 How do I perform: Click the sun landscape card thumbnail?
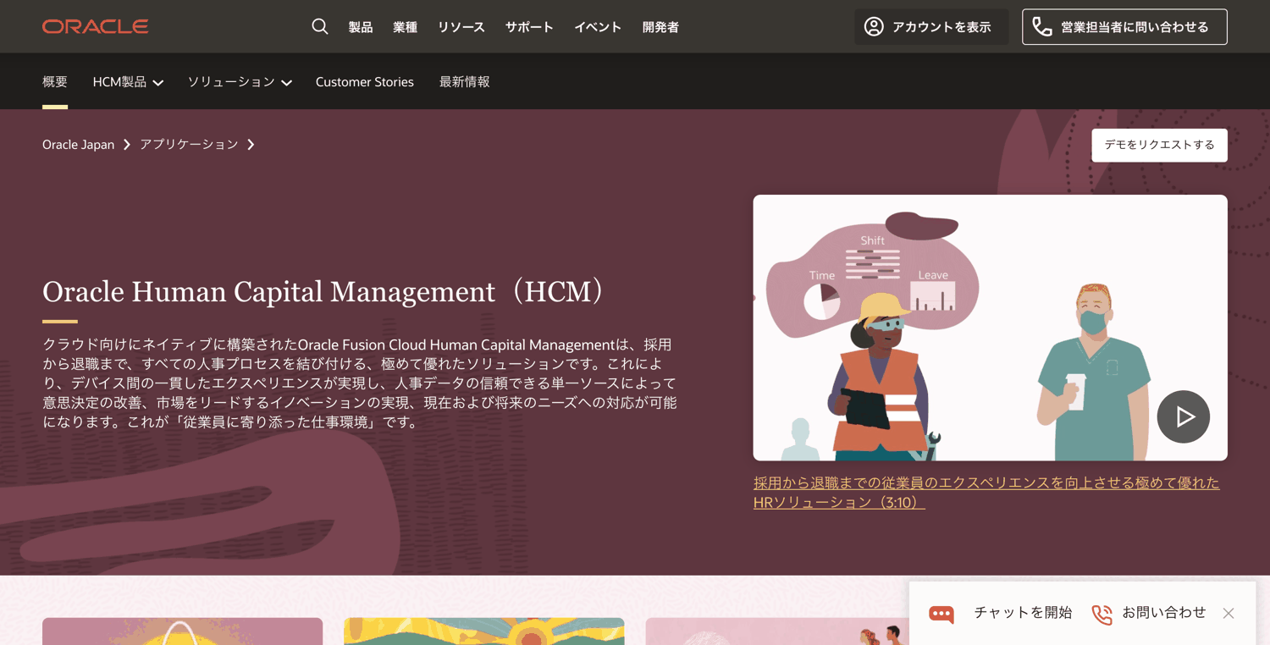(484, 631)
